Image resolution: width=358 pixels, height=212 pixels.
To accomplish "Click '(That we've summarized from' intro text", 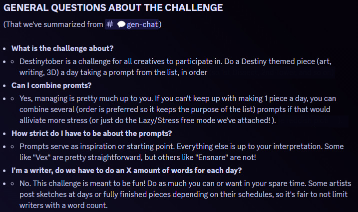I will coord(52,24).
